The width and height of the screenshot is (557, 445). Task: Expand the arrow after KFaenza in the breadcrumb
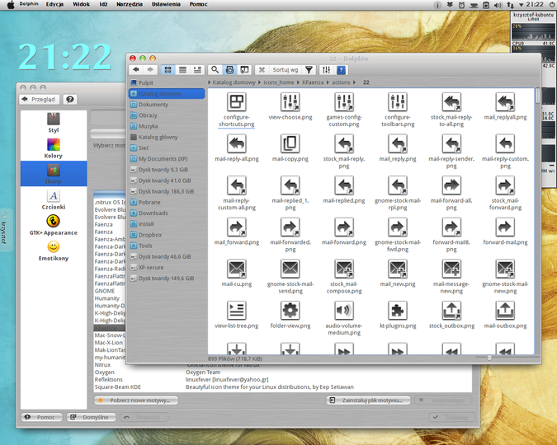(328, 82)
